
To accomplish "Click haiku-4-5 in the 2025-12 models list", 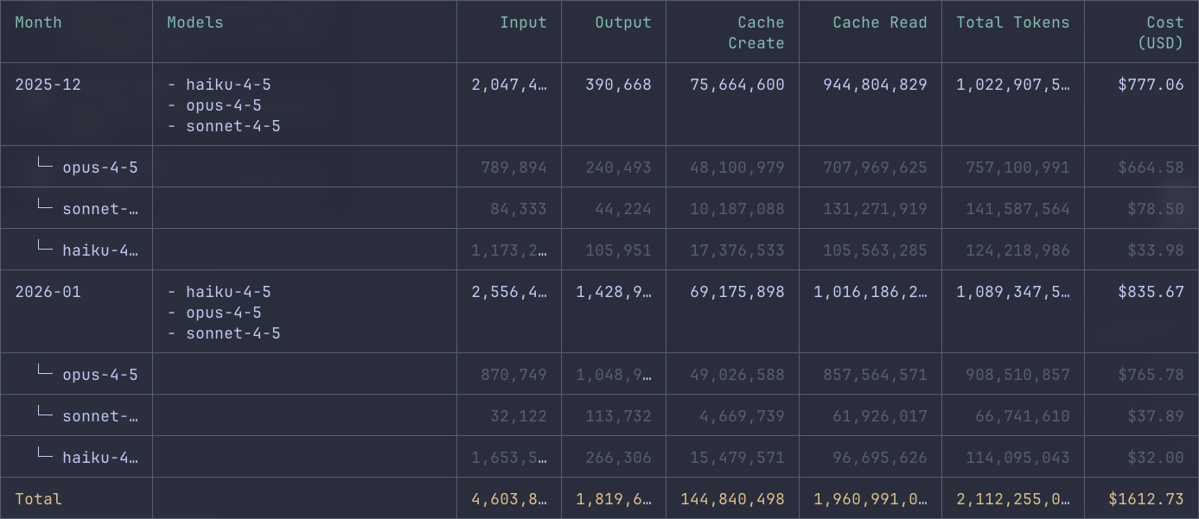I will pyautogui.click(x=228, y=85).
